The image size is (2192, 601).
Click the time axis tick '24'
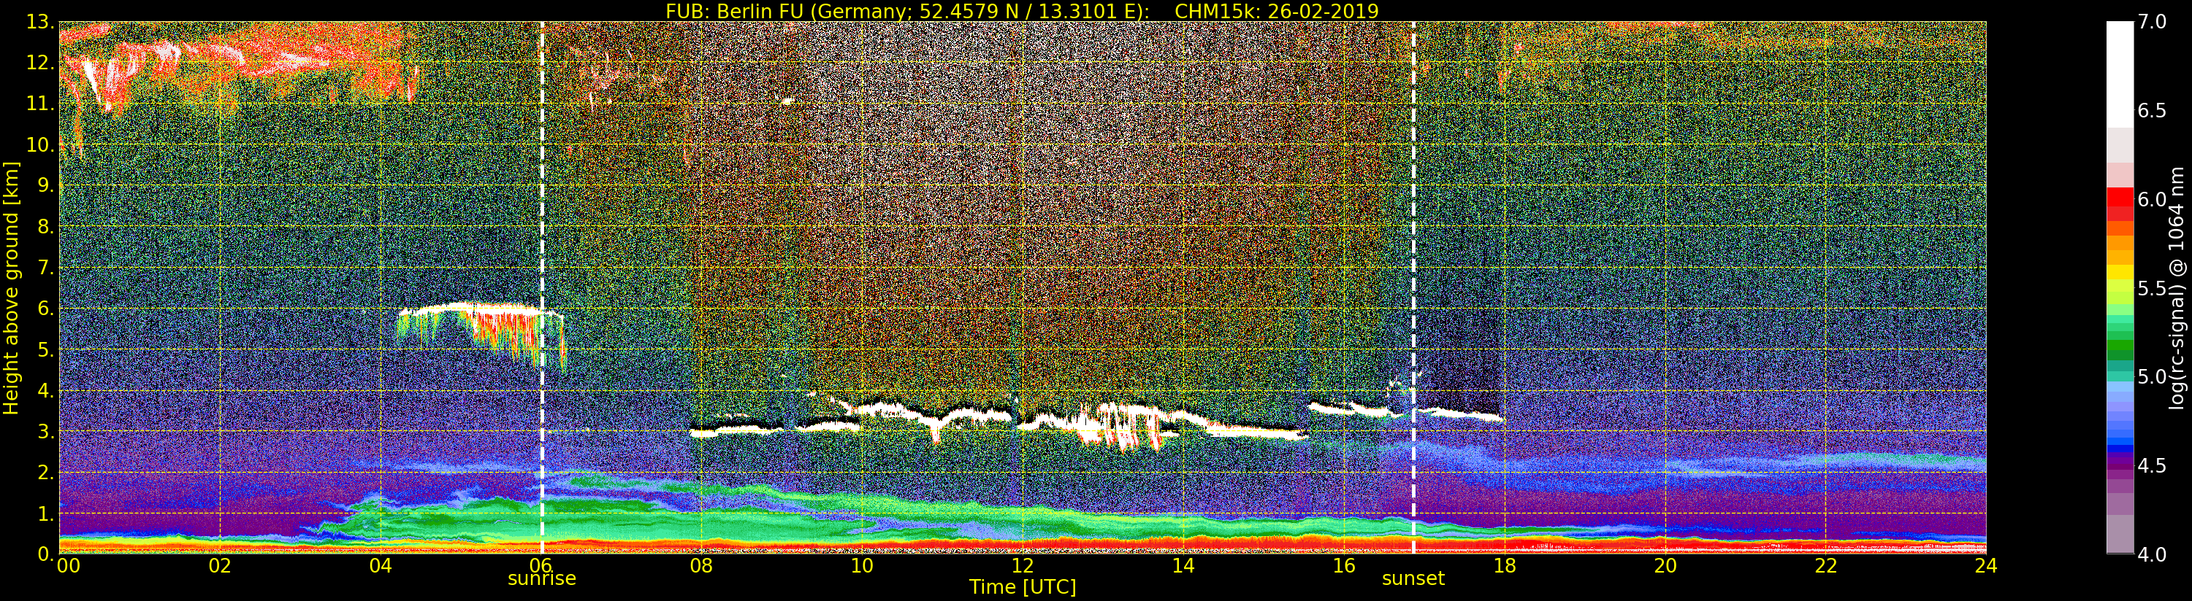tap(1986, 565)
